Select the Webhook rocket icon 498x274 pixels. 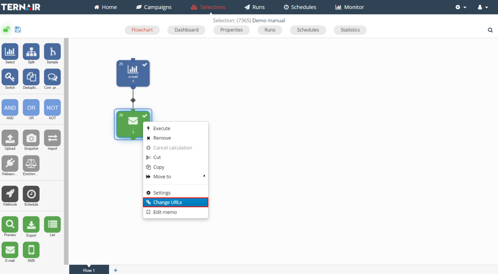coord(10,194)
